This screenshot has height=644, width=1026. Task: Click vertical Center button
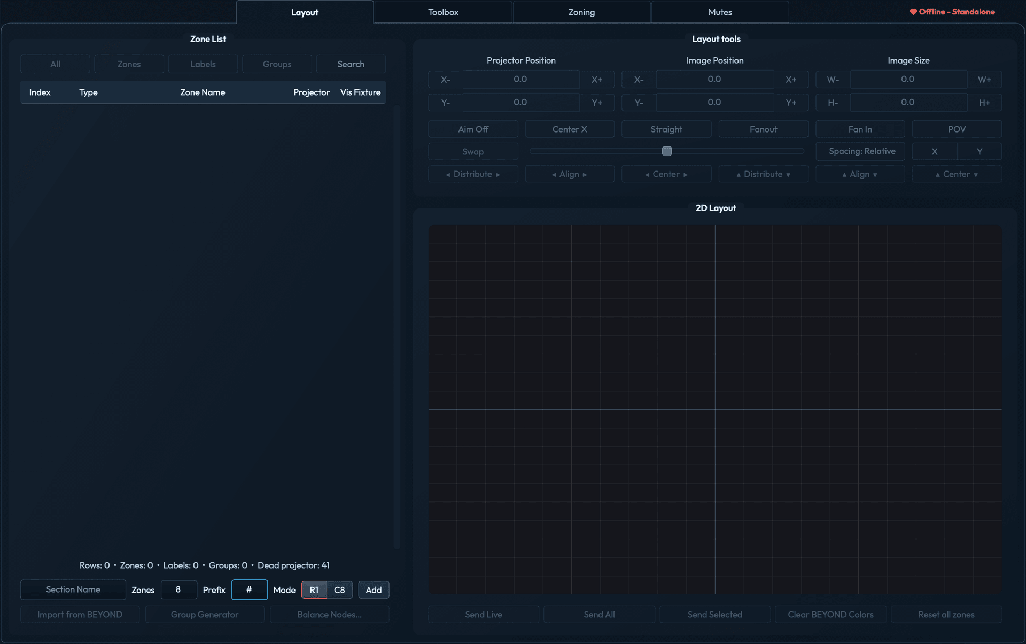pyautogui.click(x=957, y=174)
